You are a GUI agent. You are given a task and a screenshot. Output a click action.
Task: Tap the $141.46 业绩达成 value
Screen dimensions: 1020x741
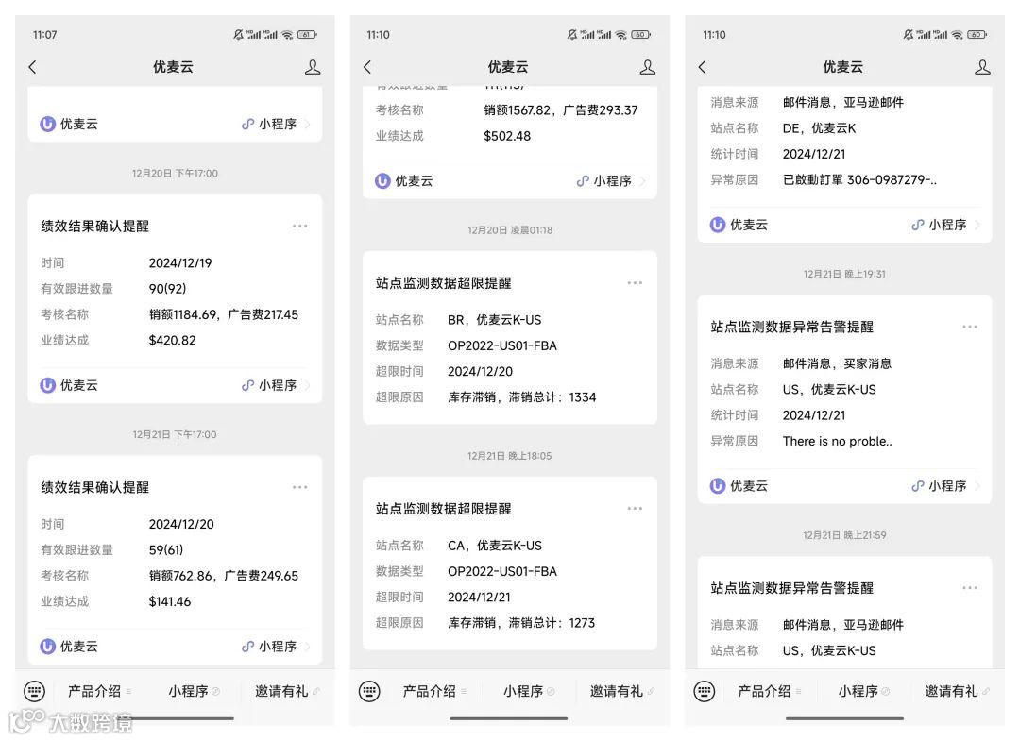coord(170,602)
